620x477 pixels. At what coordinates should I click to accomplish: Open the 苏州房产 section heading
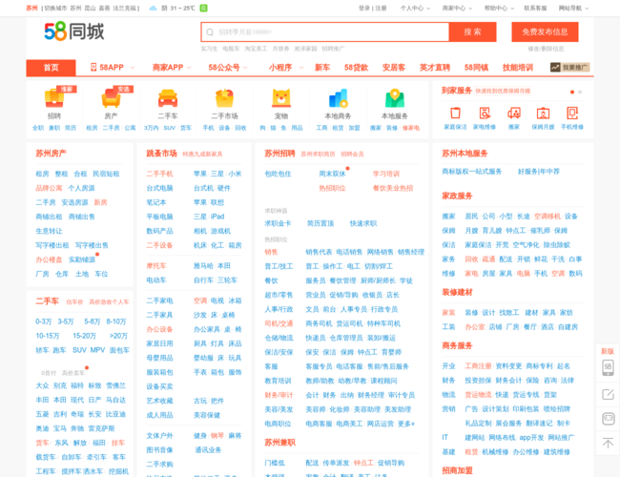coord(51,154)
